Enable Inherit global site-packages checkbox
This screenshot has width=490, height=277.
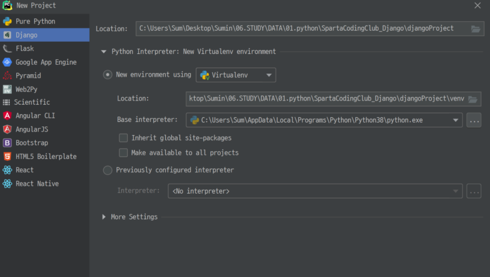[123, 138]
